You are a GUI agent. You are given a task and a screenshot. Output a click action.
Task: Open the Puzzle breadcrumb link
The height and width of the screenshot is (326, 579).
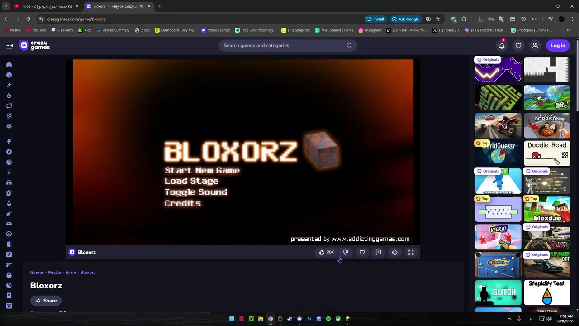(55, 273)
